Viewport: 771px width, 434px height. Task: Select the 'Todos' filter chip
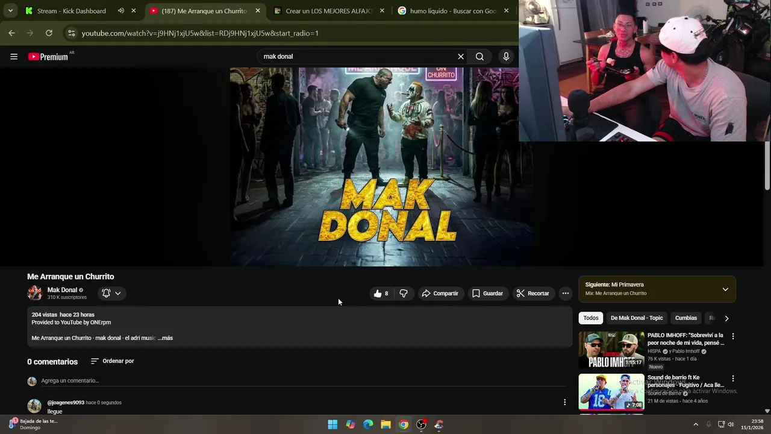[x=591, y=318]
